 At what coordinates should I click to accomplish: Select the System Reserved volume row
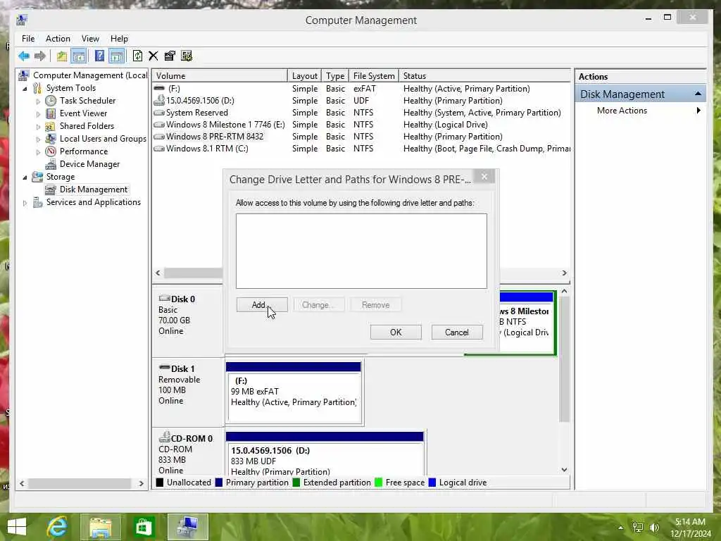[361, 113]
